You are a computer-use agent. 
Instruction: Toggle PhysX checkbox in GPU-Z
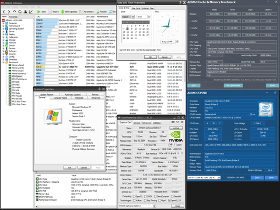[159, 201]
